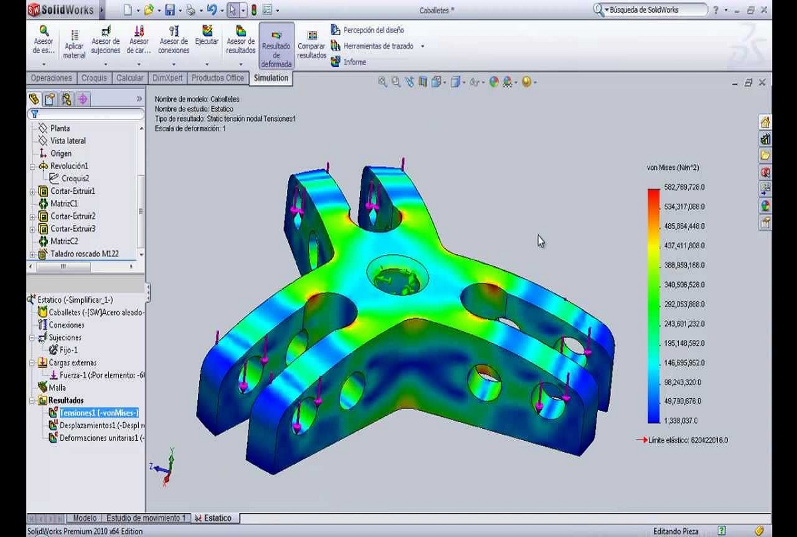Open View orientation icon
The image size is (797, 537).
437,82
